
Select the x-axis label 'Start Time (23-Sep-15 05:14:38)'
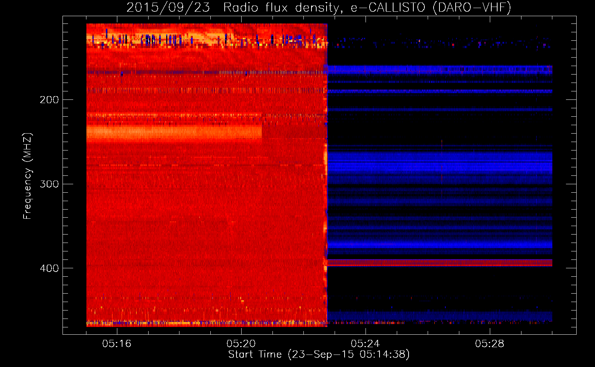pos(319,355)
